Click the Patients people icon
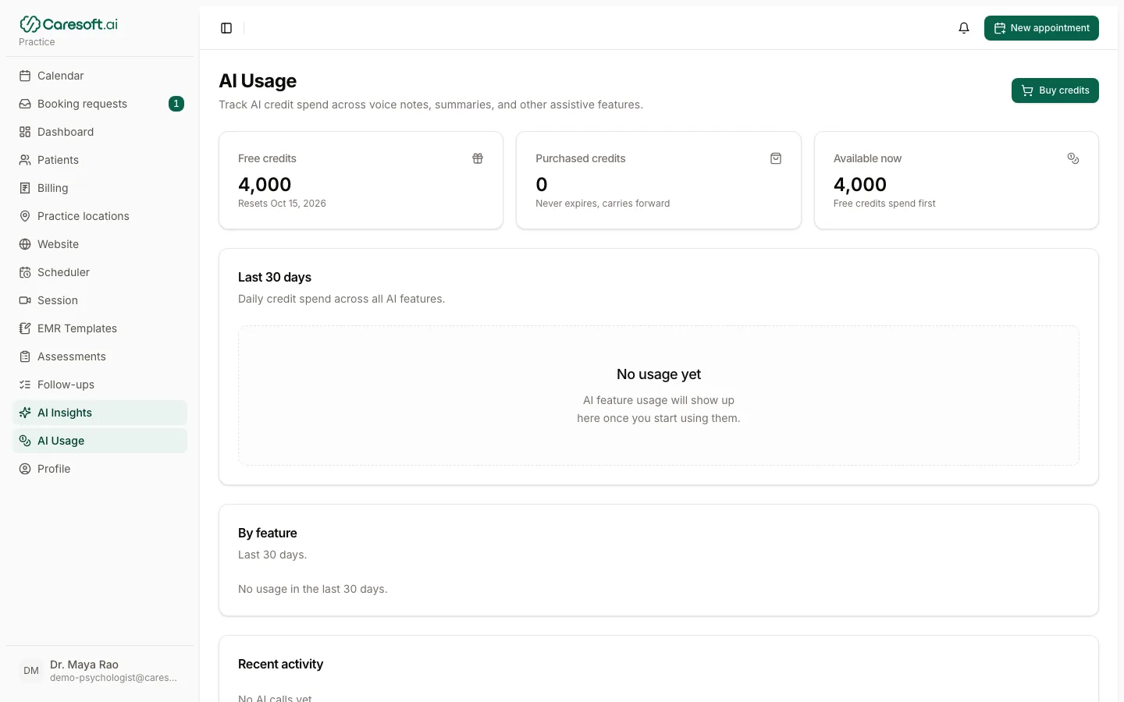Image resolution: width=1124 pixels, height=702 pixels. coord(25,160)
